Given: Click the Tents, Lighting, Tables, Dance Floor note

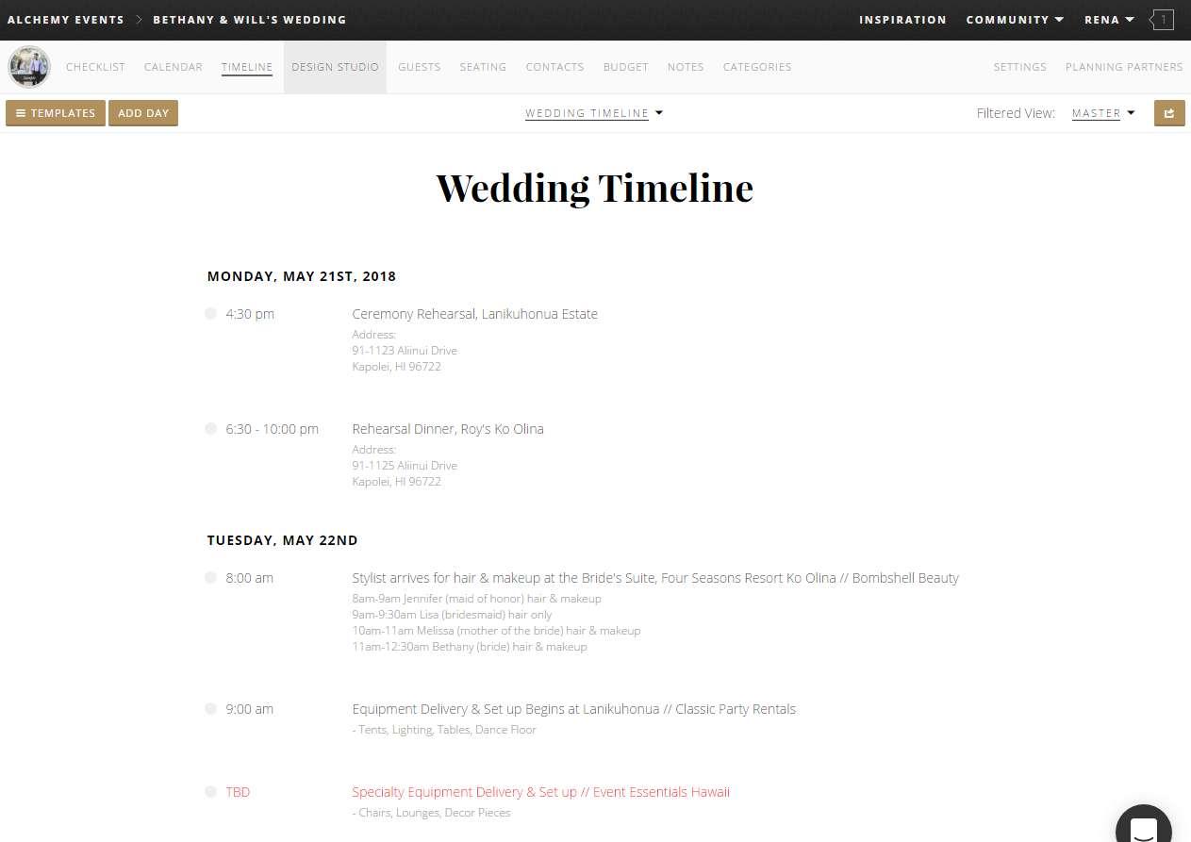Looking at the screenshot, I should (444, 730).
